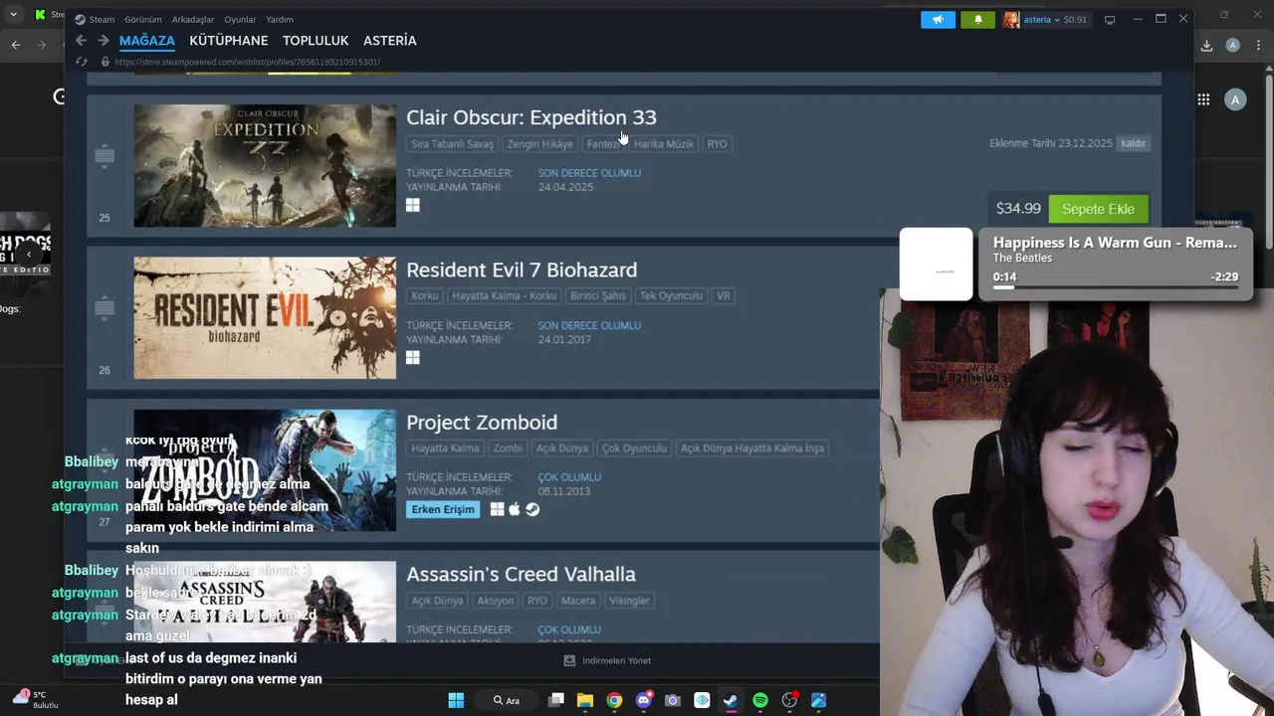This screenshot has height=716, width=1274.
Task: Switch to the KÜTÜPHANE tab
Action: tap(229, 41)
